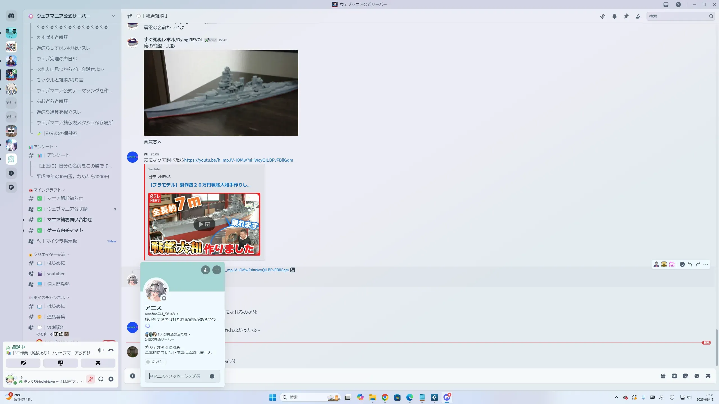Toggle camera on in voice panel
Screen dimensions: 719x404
[x=23, y=363]
